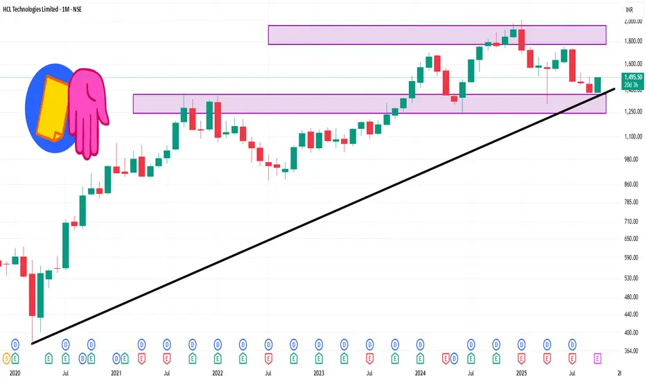Click the 2025 year label
The width and height of the screenshot is (646, 381).
521,373
